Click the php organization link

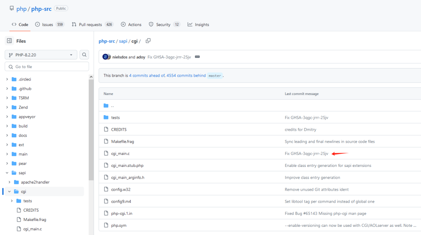click(x=21, y=9)
